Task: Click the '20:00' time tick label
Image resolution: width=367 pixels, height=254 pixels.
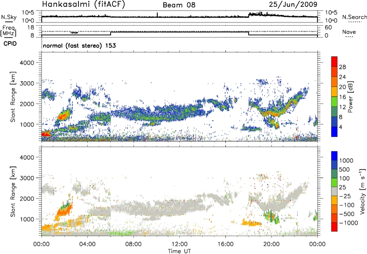Action: coord(272,244)
